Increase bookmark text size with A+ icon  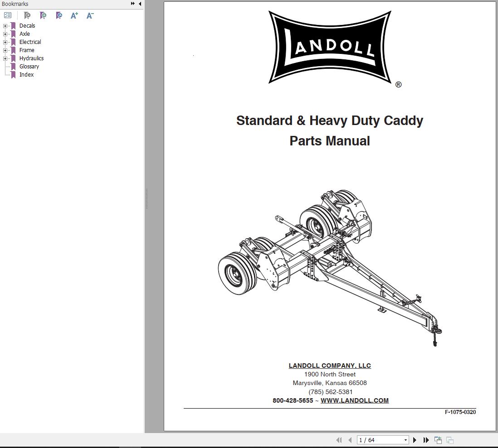pyautogui.click(x=74, y=15)
